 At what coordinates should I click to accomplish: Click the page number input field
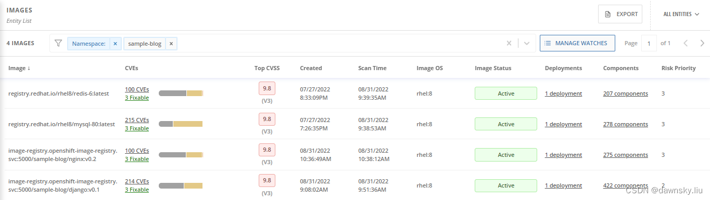tap(649, 43)
